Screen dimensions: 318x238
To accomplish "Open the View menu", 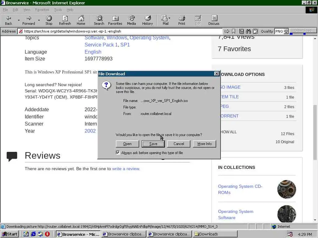I will (x=27, y=10).
